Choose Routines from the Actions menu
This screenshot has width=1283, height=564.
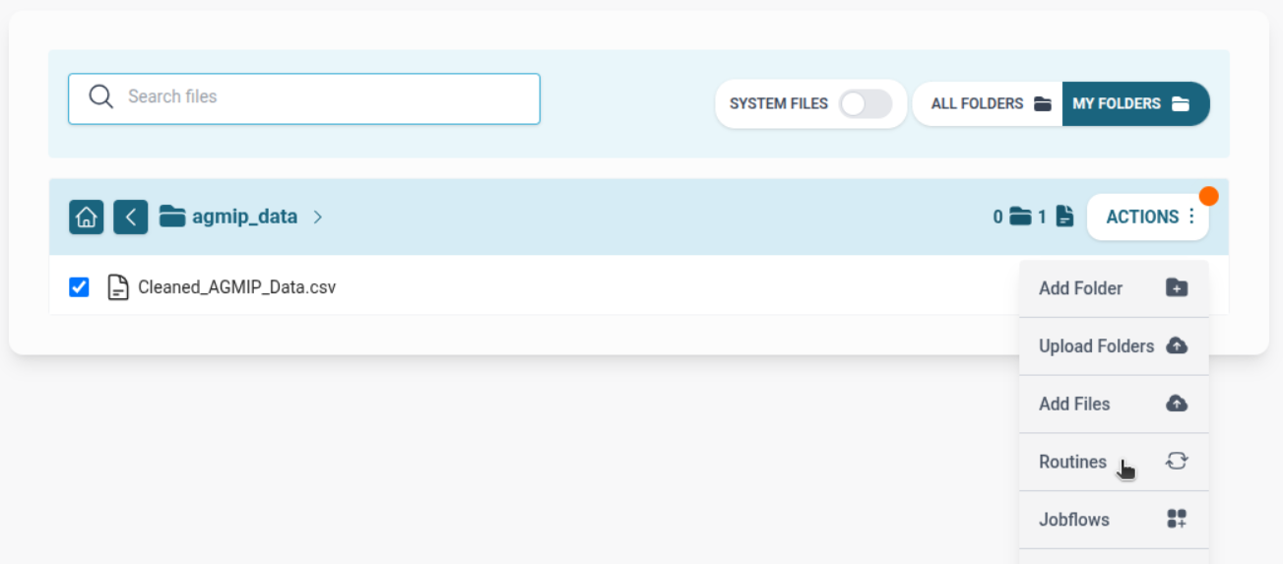1114,462
